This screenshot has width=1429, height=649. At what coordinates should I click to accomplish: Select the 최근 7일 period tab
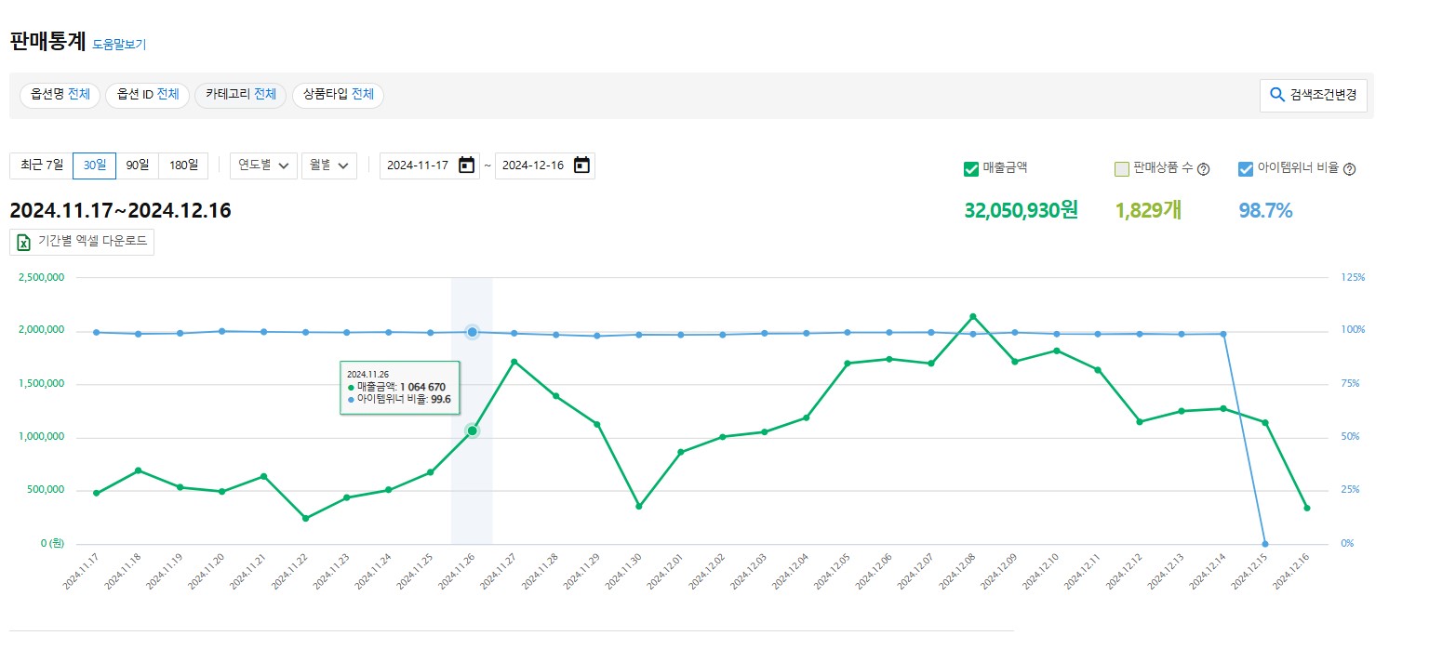42,166
